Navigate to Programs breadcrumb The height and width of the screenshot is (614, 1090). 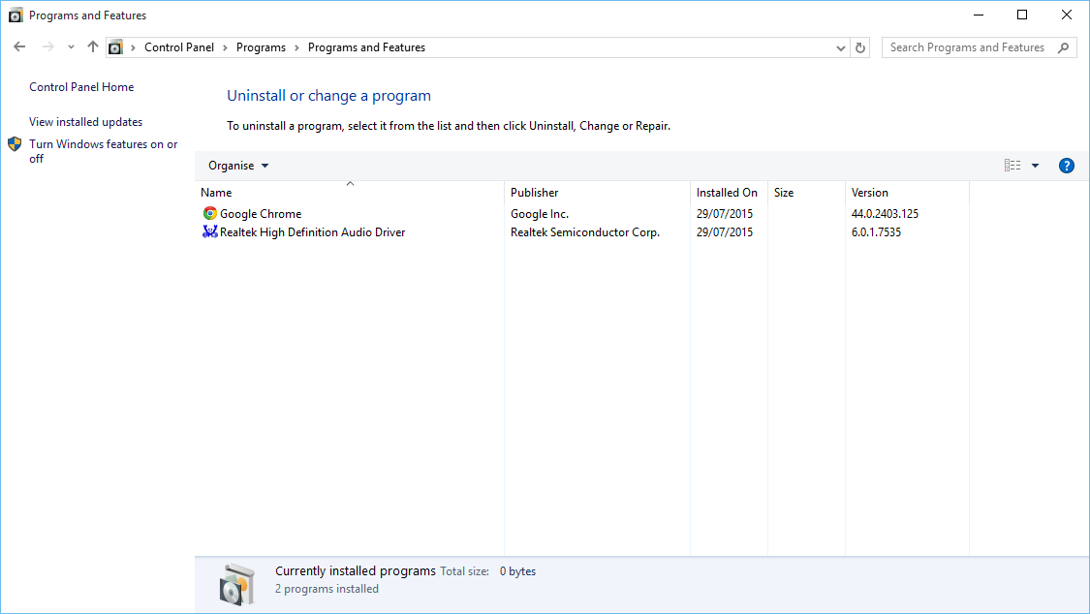261,47
